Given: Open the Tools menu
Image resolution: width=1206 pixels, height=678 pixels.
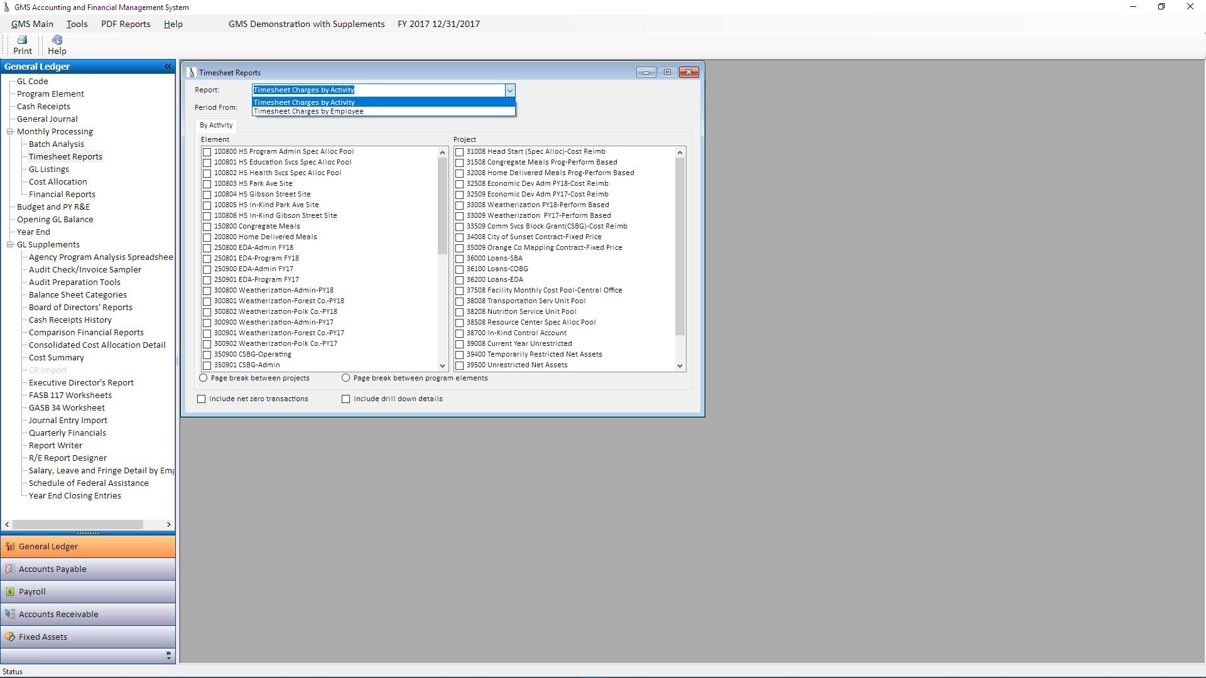Looking at the screenshot, I should coord(77,24).
